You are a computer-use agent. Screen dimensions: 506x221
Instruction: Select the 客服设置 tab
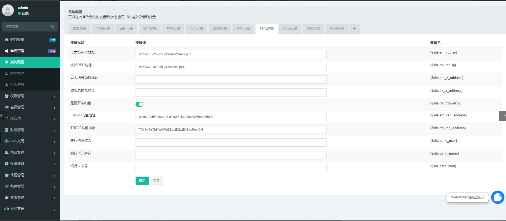337,29
